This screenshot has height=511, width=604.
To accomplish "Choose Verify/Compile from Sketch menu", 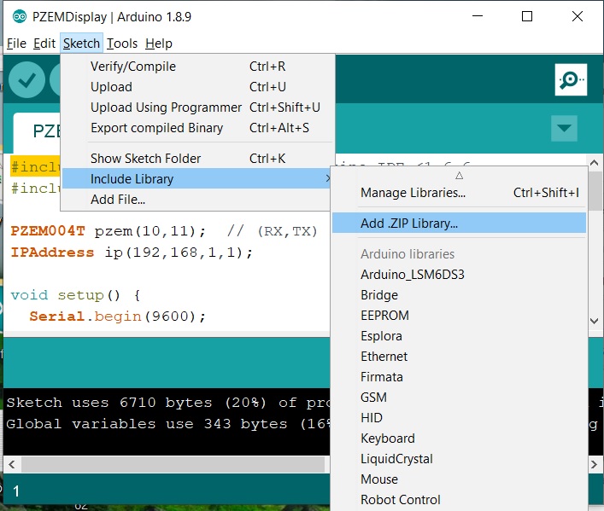I will tap(196, 67).
